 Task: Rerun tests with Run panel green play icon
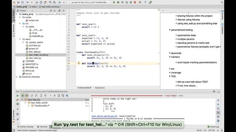(17, 96)
